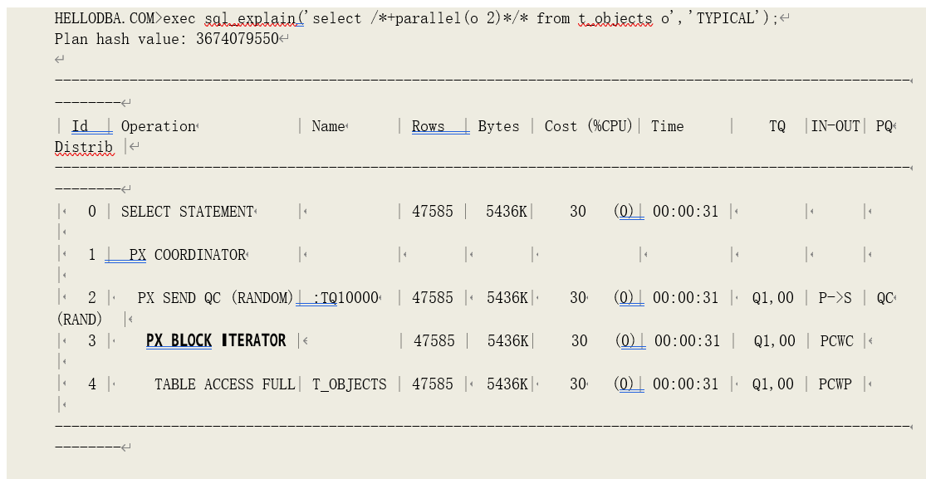
Task: Click Q1,00 in the PX SEND QC row
Action: pos(772,298)
